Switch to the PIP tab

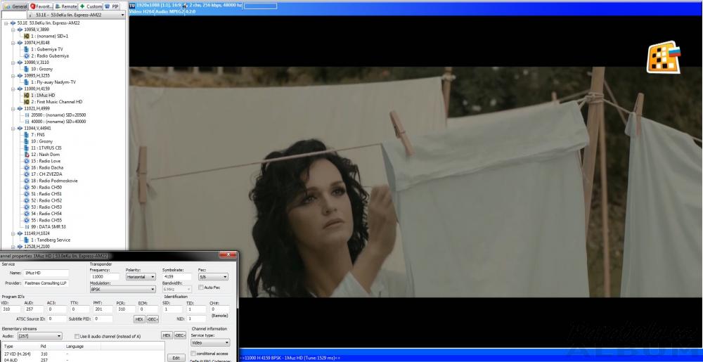112,6
